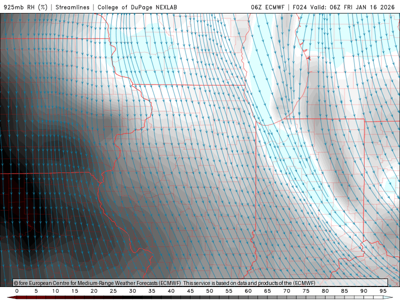
Task: Click the '15' colorbar label
Action: pyautogui.click(x=74, y=291)
